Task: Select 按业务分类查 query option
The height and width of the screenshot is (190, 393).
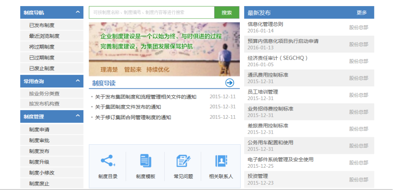Action: coord(44,94)
